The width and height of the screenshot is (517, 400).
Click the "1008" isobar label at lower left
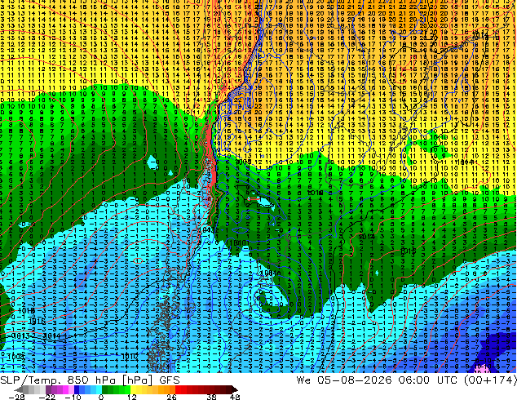(15, 357)
